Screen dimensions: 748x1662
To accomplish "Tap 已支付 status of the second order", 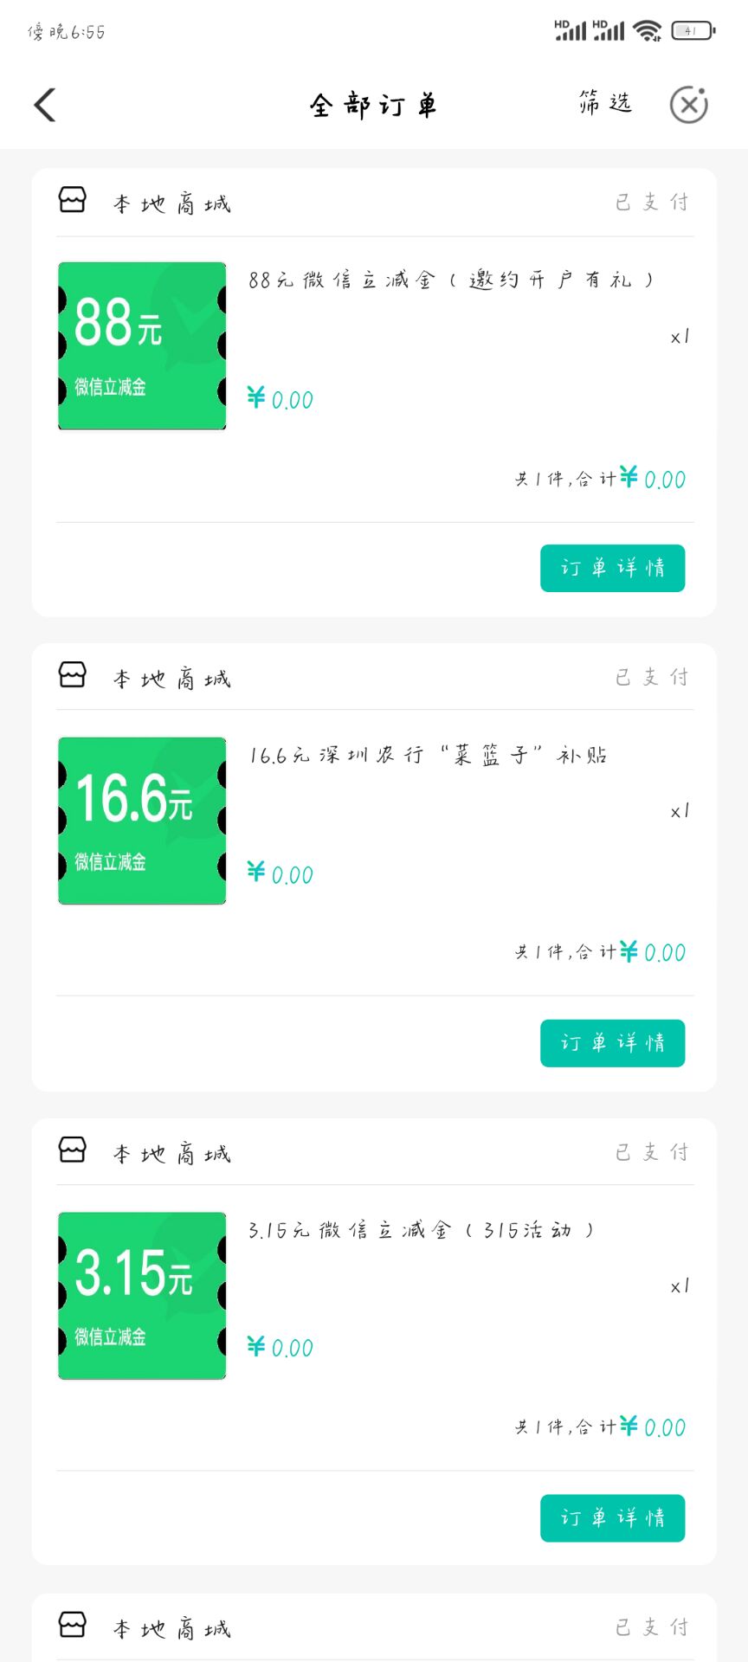I will click(652, 677).
